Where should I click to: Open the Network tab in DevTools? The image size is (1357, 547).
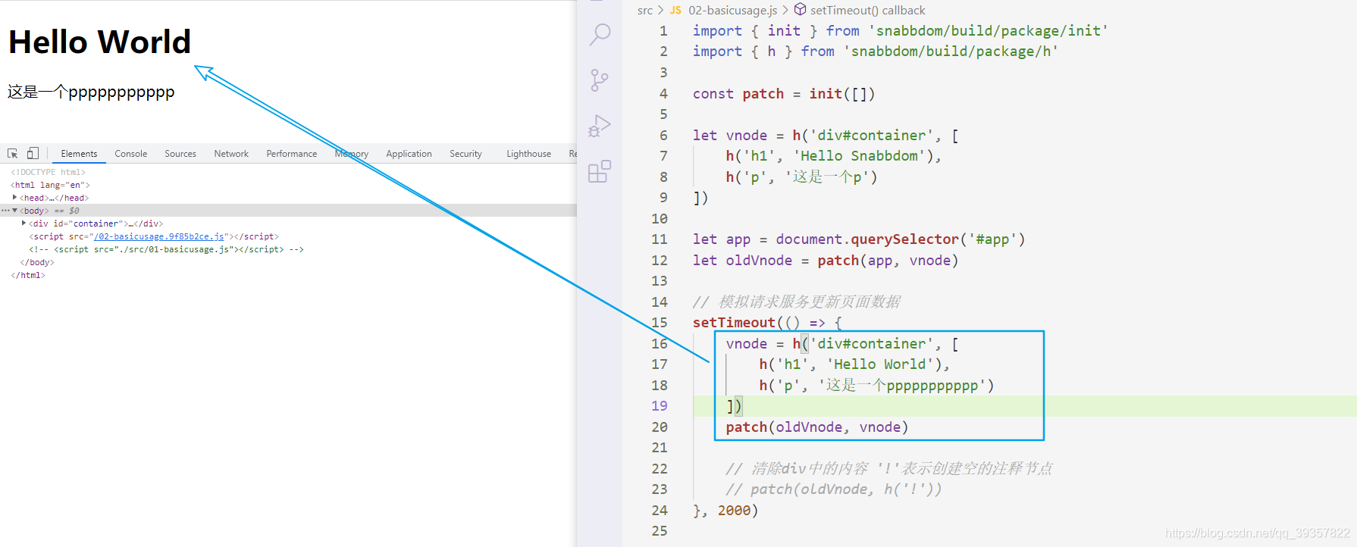[x=231, y=154]
